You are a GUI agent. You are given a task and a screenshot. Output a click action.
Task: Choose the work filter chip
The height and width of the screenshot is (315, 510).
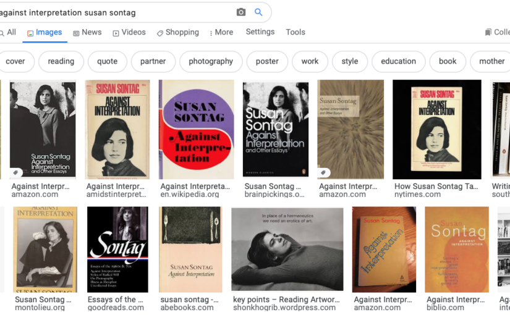(310, 61)
